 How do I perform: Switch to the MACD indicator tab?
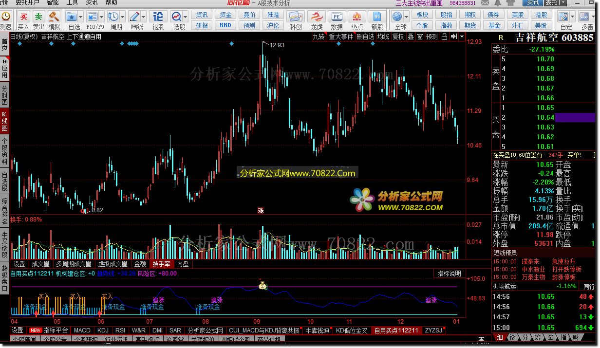[82, 330]
